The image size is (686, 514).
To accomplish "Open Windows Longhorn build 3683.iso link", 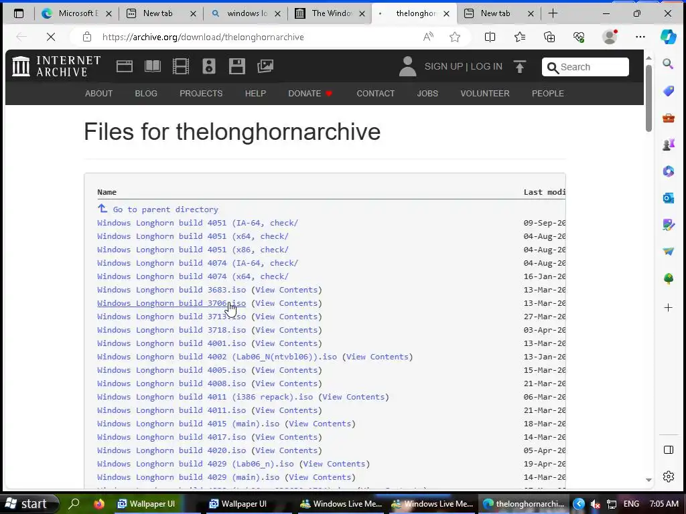I will (171, 290).
